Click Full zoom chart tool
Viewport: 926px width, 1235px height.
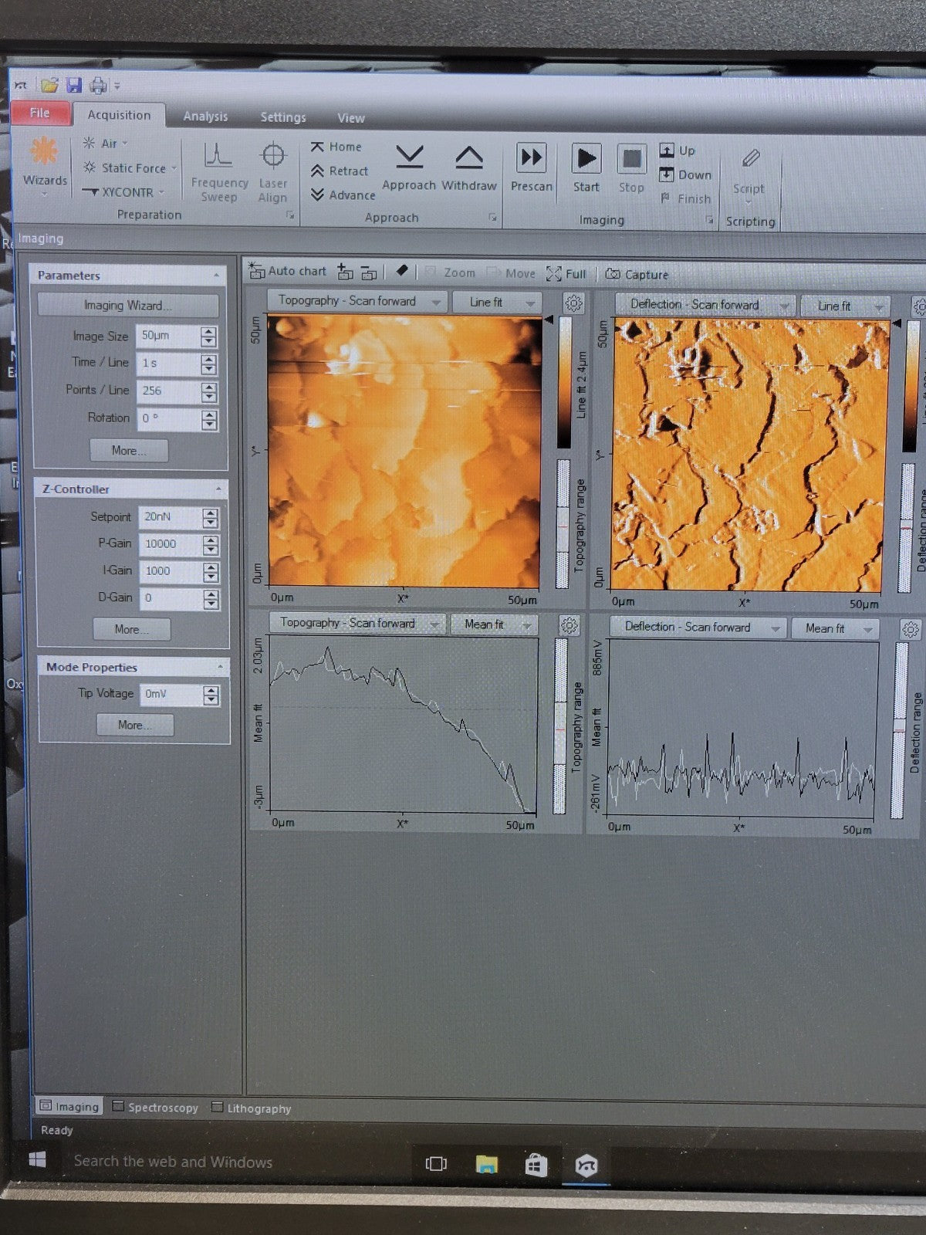coord(566,274)
